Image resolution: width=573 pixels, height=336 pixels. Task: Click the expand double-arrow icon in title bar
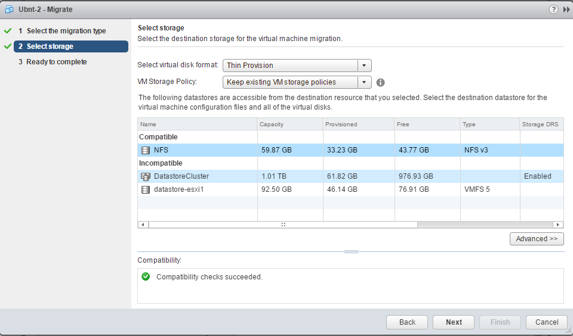tap(566, 10)
